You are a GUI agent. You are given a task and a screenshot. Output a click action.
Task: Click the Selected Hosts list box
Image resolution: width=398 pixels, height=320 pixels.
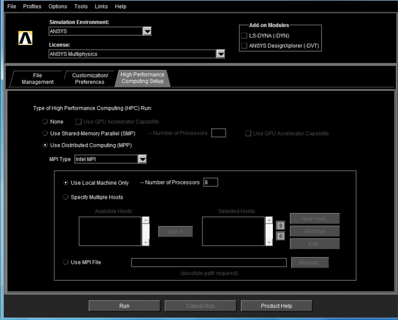tap(233, 231)
